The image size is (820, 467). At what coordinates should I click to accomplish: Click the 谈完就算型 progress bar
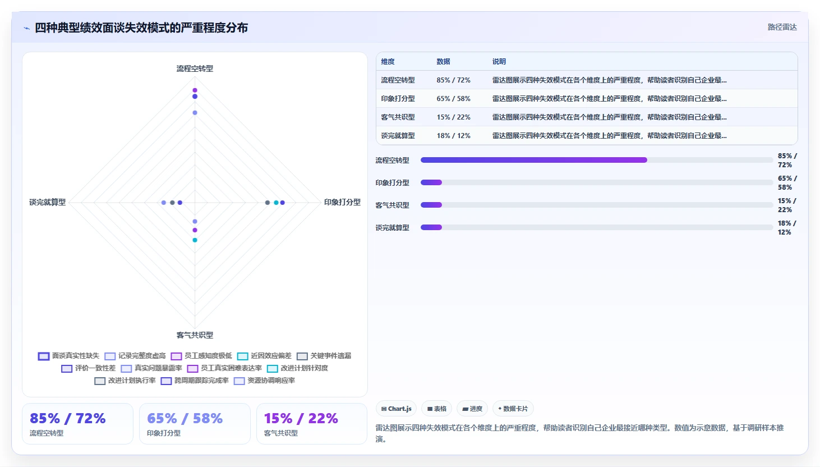pos(597,227)
